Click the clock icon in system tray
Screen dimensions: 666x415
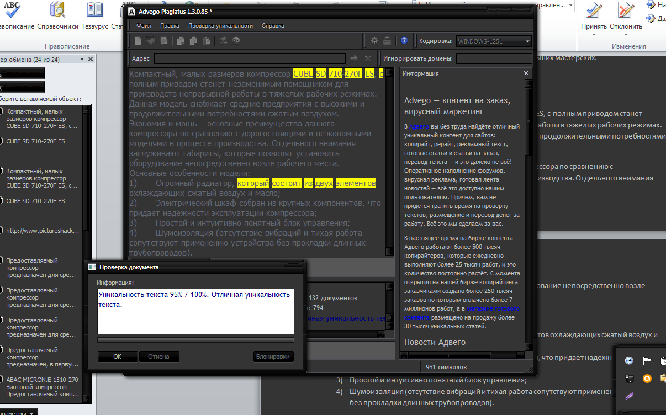629,360
